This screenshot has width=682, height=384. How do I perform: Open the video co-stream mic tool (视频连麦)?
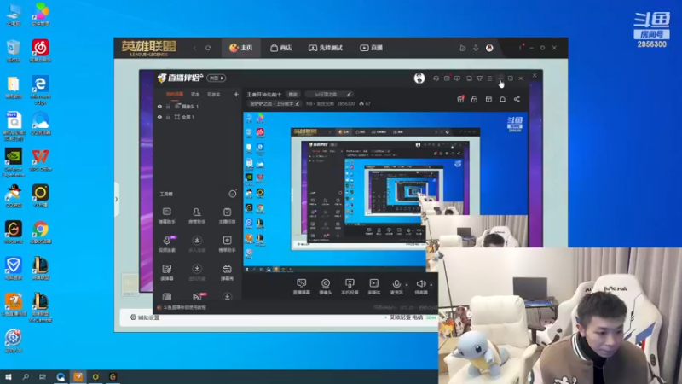click(x=166, y=244)
